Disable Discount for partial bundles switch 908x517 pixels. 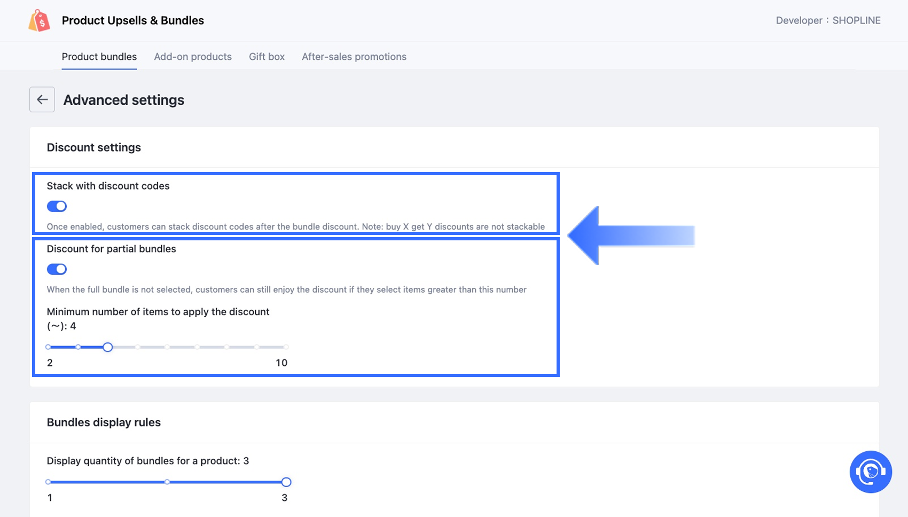[57, 269]
